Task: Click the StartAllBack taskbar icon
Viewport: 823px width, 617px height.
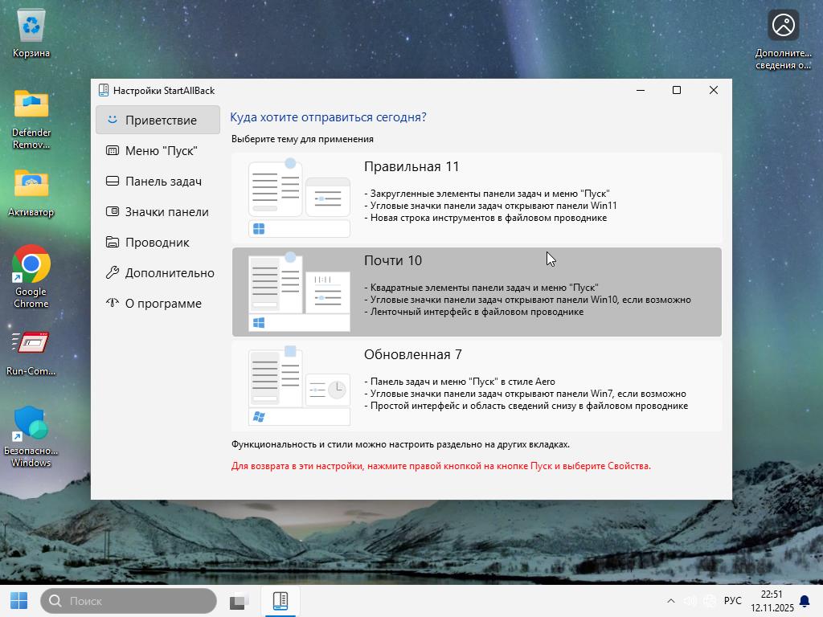Action: click(x=280, y=601)
